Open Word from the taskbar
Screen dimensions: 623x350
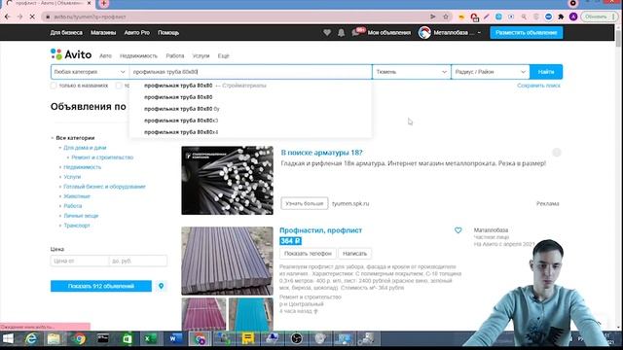click(173, 339)
